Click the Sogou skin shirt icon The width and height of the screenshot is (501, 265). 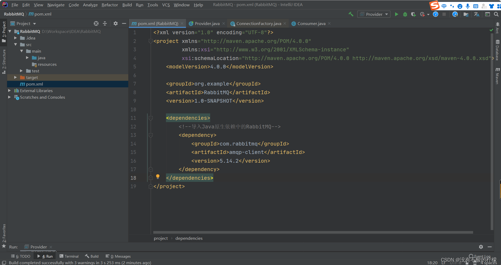pyautogui.click(x=492, y=6)
